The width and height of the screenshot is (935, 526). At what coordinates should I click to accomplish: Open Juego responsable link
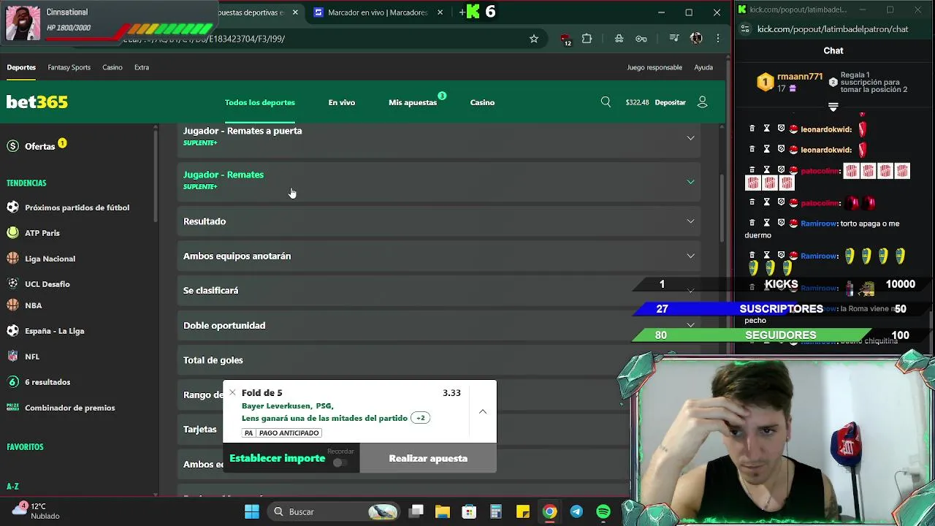click(654, 67)
